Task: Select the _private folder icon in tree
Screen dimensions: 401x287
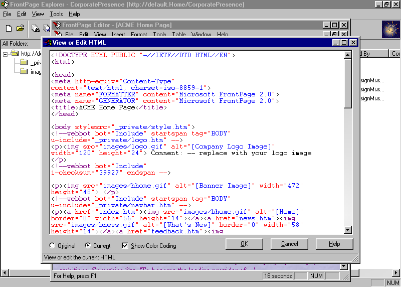Action: 24,62
